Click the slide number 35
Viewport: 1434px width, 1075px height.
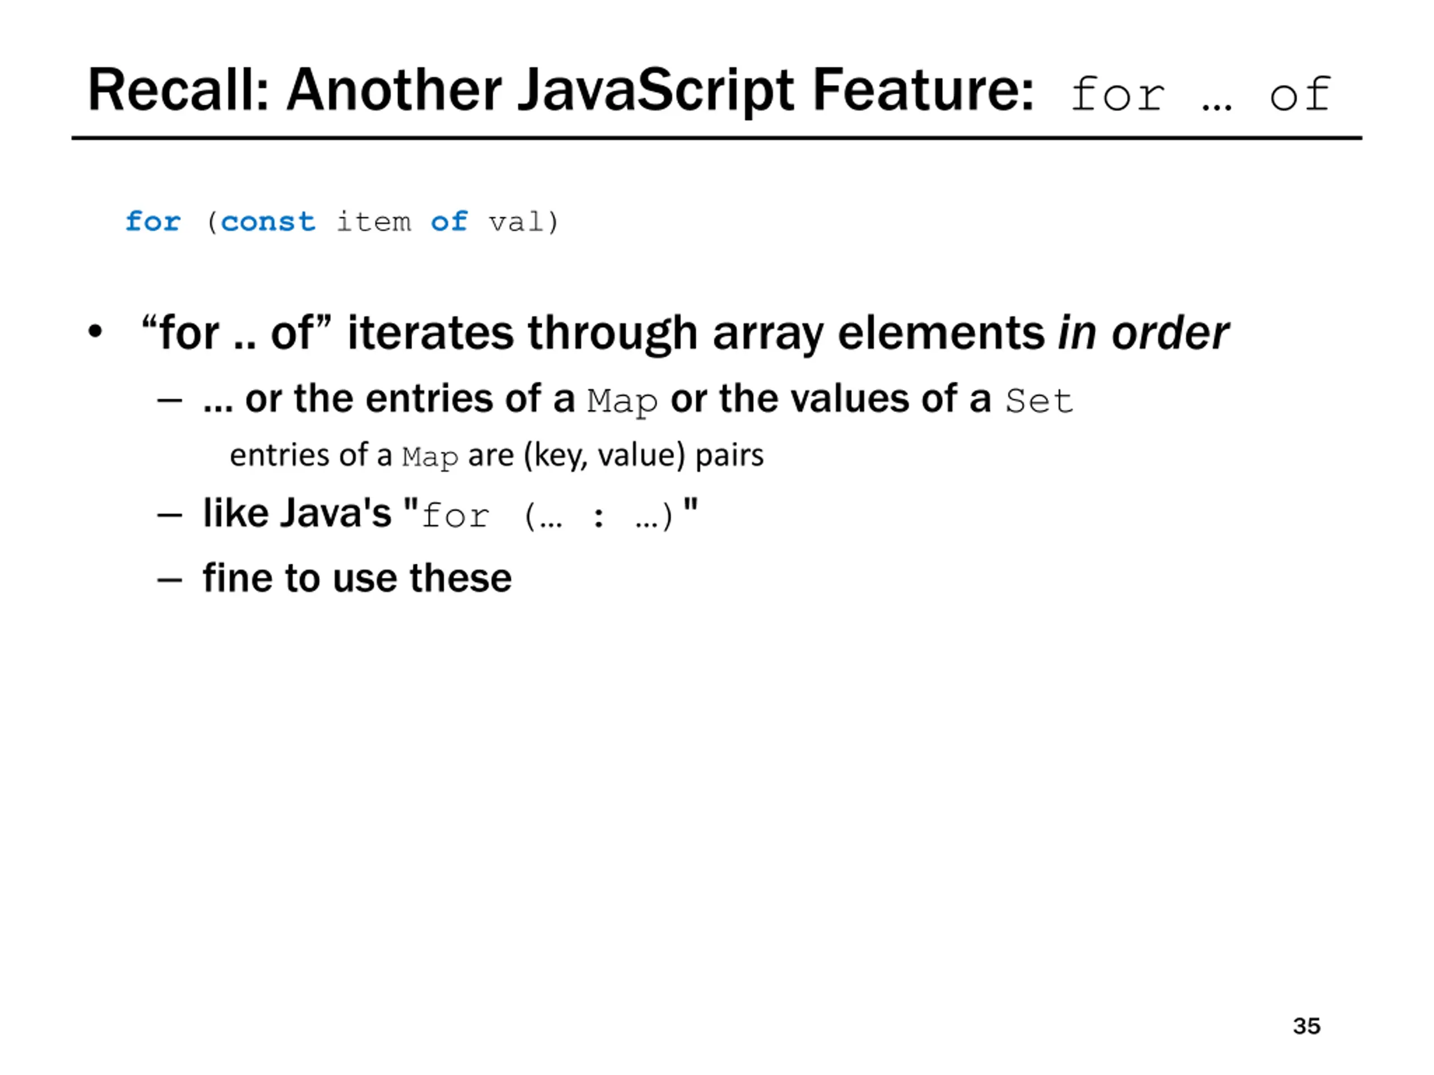(1306, 1026)
